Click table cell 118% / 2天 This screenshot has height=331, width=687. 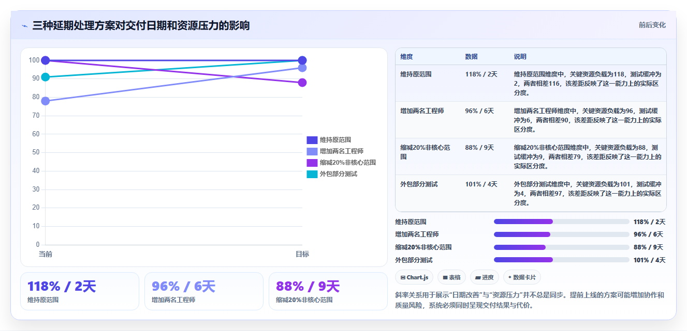pos(481,74)
